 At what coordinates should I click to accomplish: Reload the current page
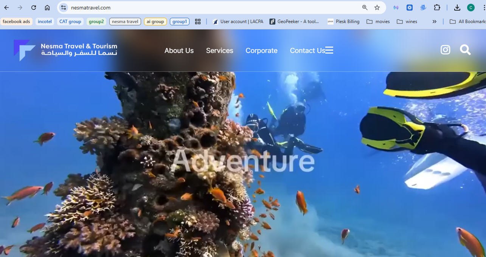(34, 8)
